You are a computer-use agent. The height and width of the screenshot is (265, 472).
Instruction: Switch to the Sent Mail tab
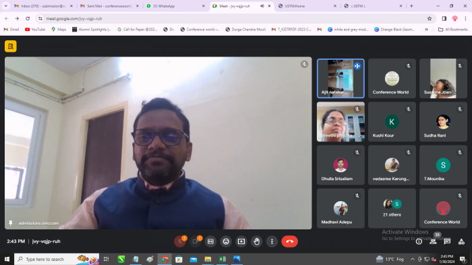pos(109,6)
